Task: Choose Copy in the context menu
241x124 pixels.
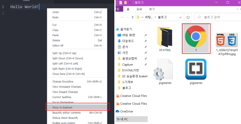Action: pyautogui.click(x=77, y=30)
